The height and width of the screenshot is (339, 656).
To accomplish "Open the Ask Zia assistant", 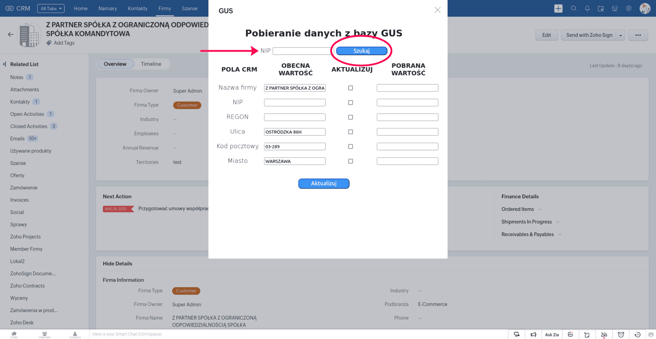I will (551, 335).
